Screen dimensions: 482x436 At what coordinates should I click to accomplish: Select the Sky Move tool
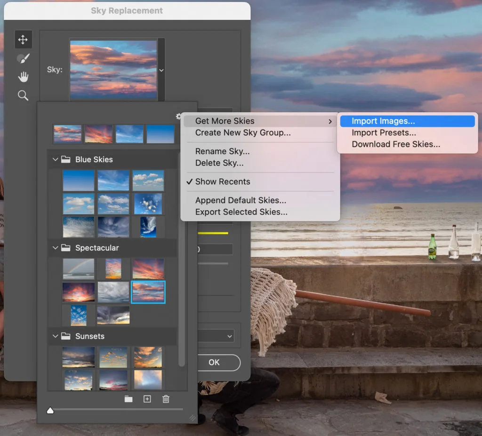tap(23, 40)
